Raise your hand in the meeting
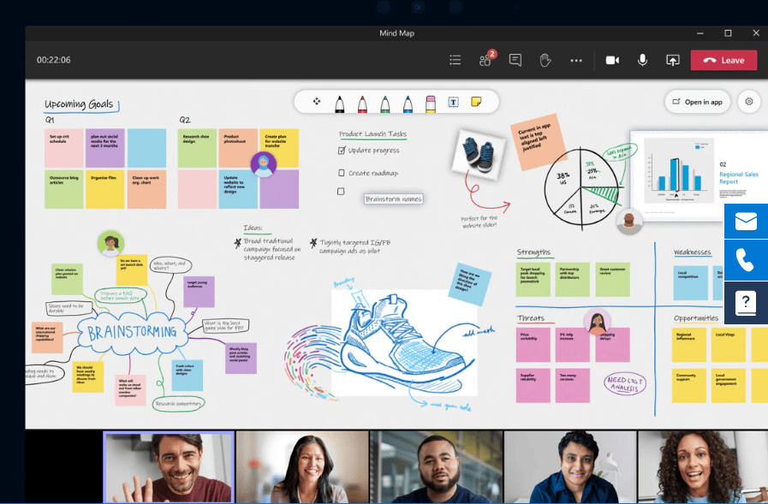 coord(545,60)
